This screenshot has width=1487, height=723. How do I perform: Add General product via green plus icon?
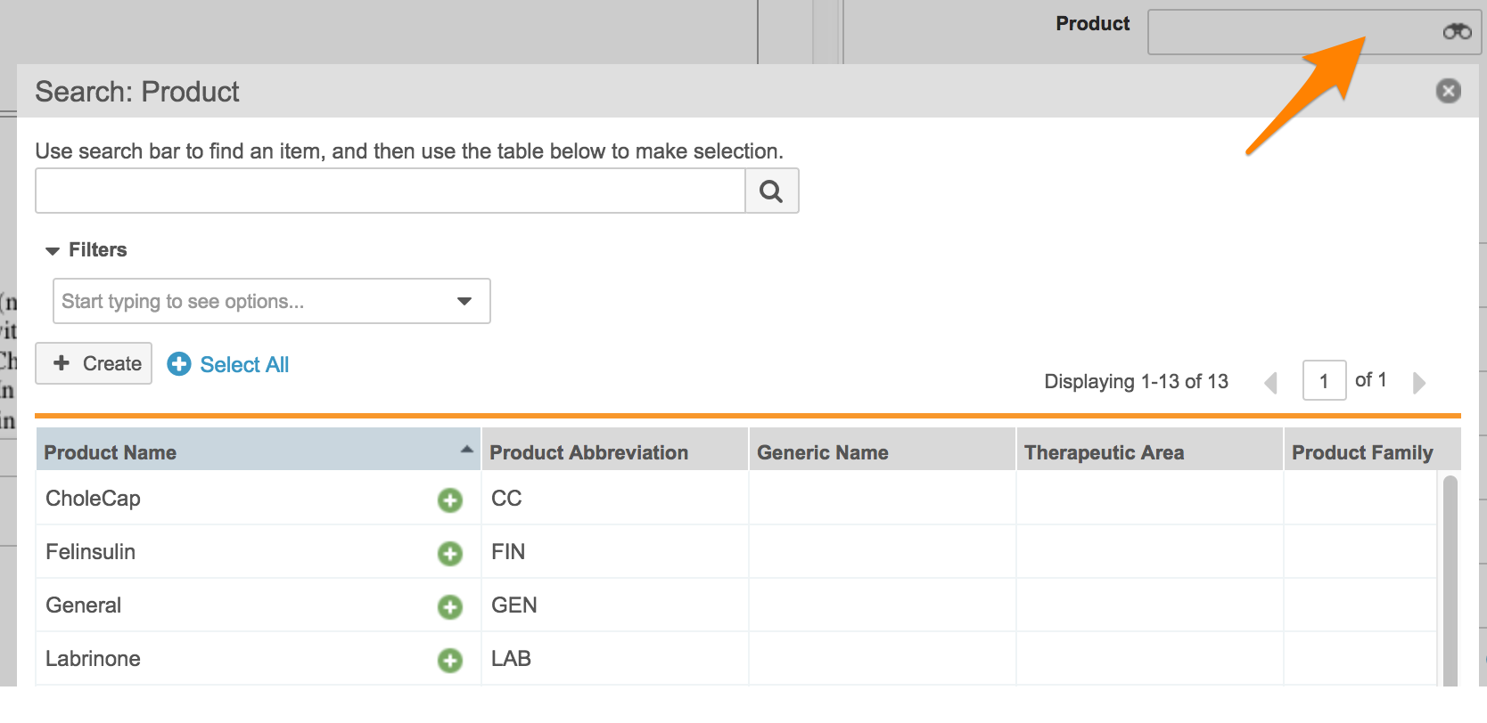point(450,607)
